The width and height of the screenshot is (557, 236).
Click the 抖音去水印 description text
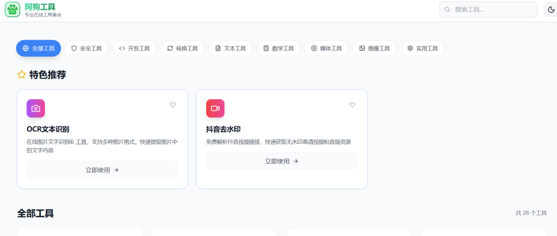tap(278, 142)
